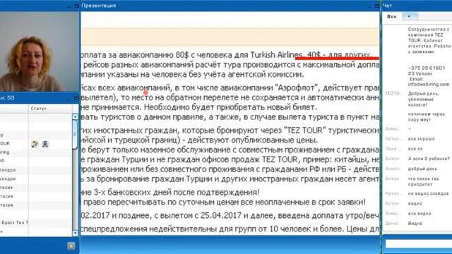
Task: Click the chat message 'добрый день' from Анаст
Action: 422,169
